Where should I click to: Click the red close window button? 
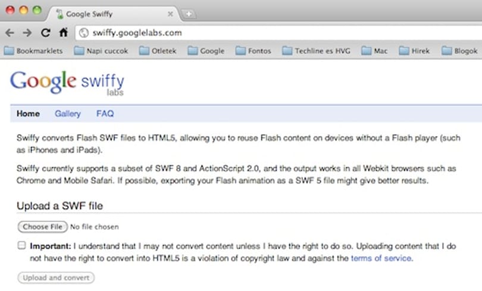point(10,10)
